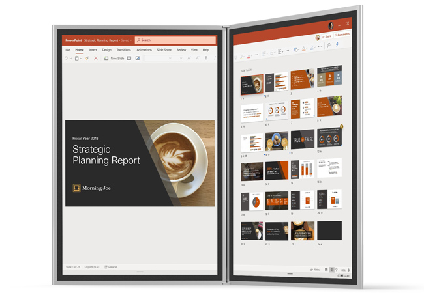Click the blue lightning bolt Designer icon

coord(337,44)
